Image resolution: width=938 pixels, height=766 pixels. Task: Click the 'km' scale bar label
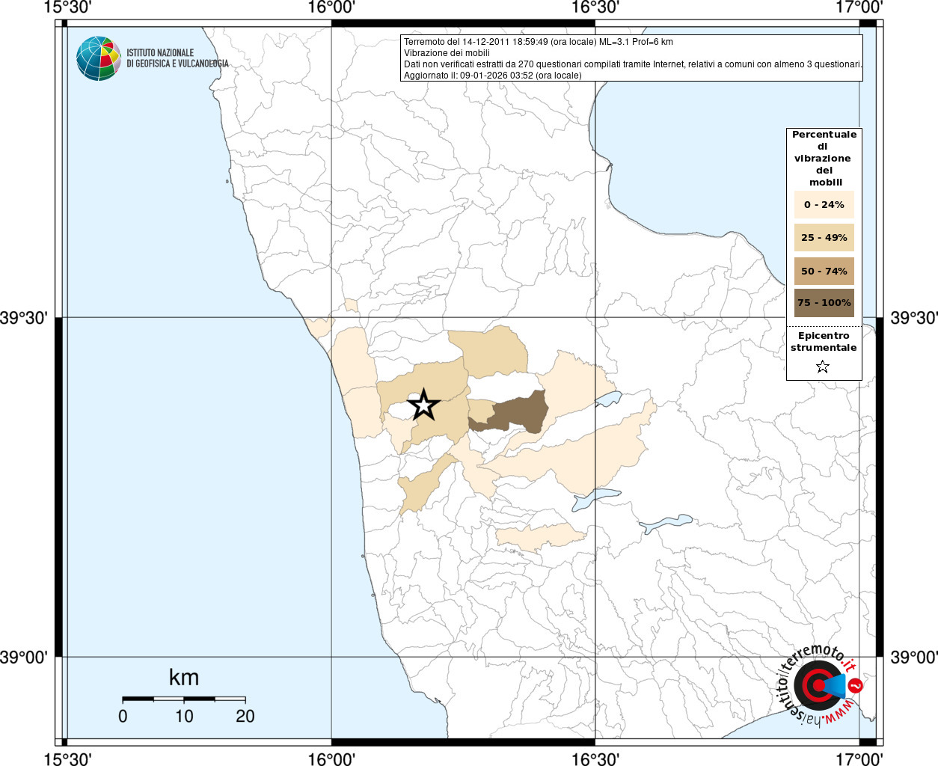point(184,678)
